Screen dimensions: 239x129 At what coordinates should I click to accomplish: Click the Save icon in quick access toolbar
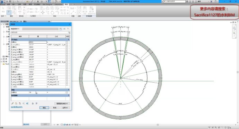point(10,1)
